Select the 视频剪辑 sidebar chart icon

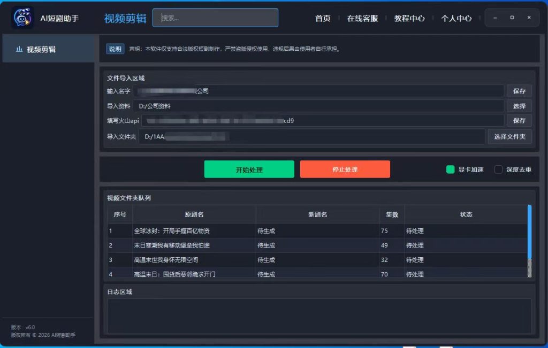click(x=19, y=49)
